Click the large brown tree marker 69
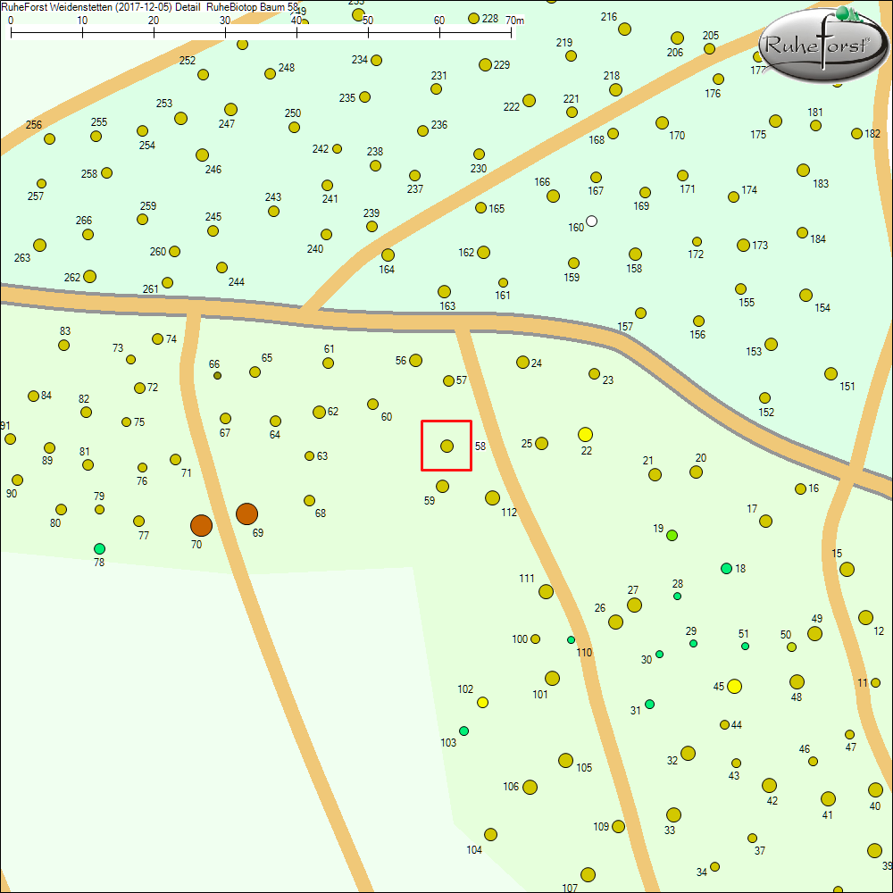The width and height of the screenshot is (893, 893). coord(246,513)
